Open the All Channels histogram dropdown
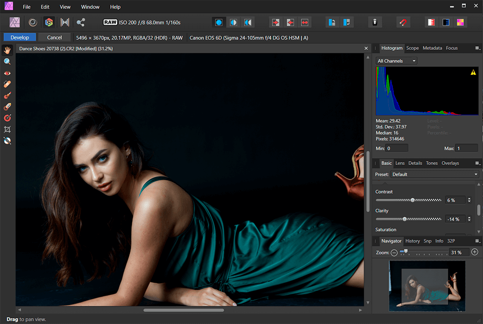The width and height of the screenshot is (483, 324). tap(396, 60)
